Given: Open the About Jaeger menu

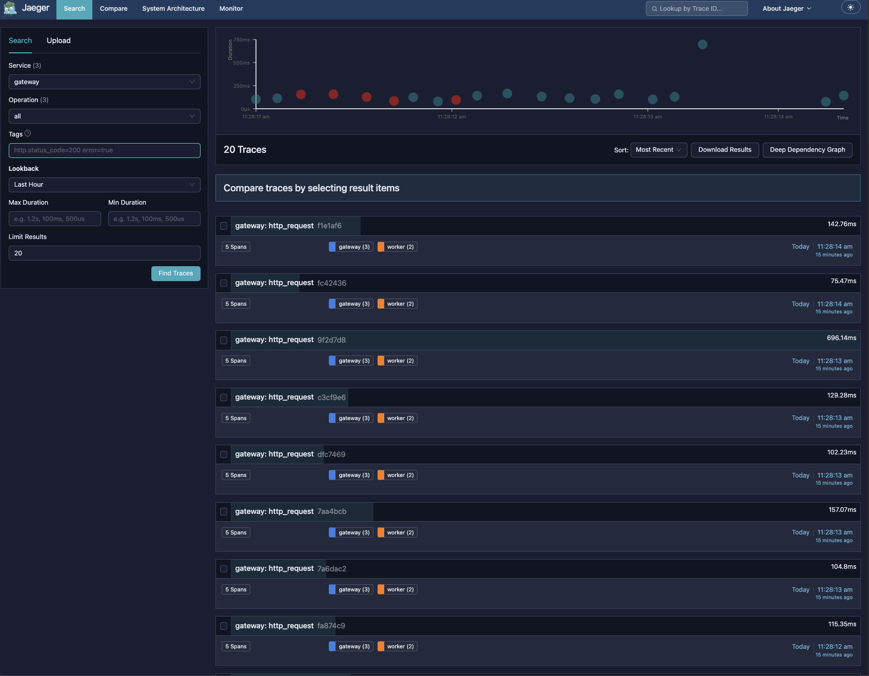Looking at the screenshot, I should coord(786,9).
